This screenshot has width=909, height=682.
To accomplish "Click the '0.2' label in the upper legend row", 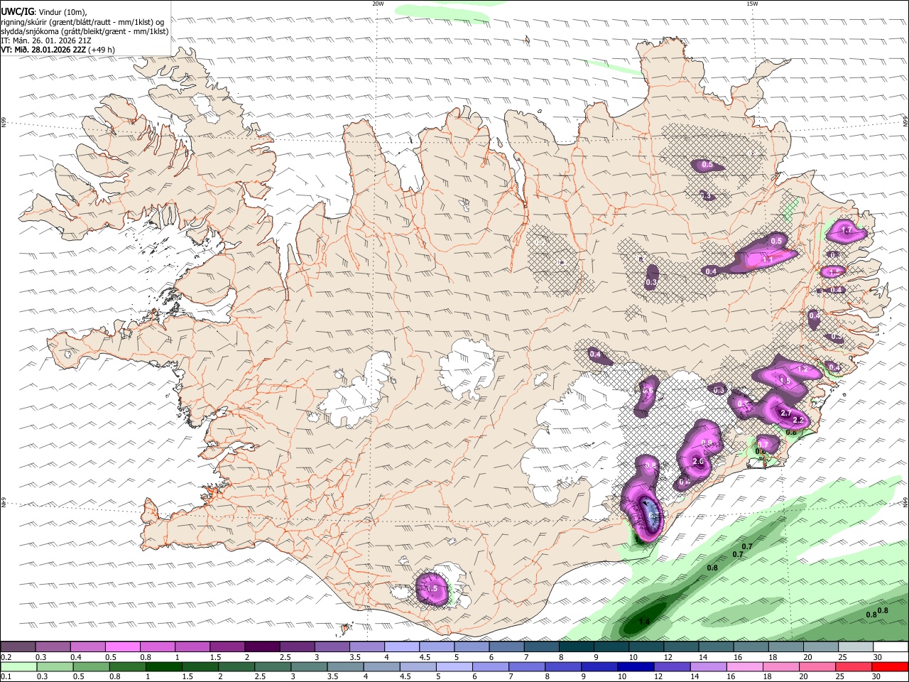I will coord(6,657).
